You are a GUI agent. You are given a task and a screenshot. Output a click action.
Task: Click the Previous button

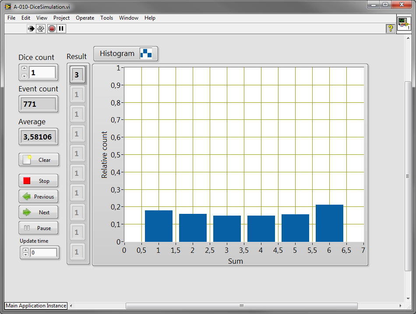click(x=39, y=196)
